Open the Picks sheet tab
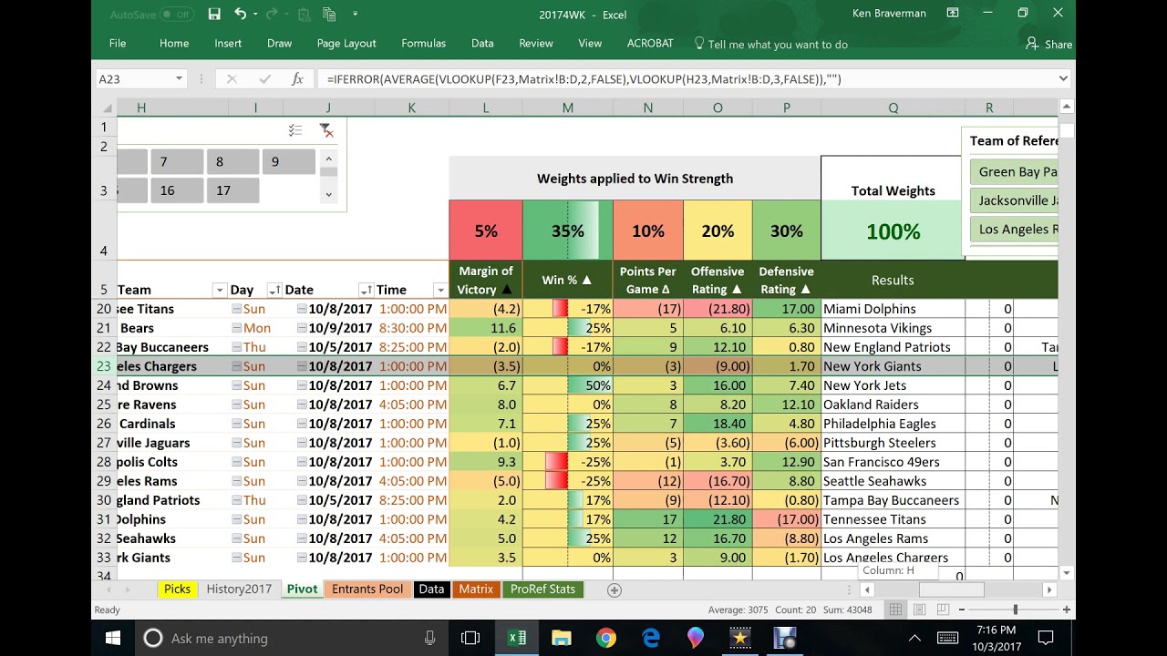 [177, 589]
